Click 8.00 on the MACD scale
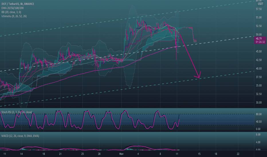Viewport: 267px width, 157px height. click(x=258, y=135)
